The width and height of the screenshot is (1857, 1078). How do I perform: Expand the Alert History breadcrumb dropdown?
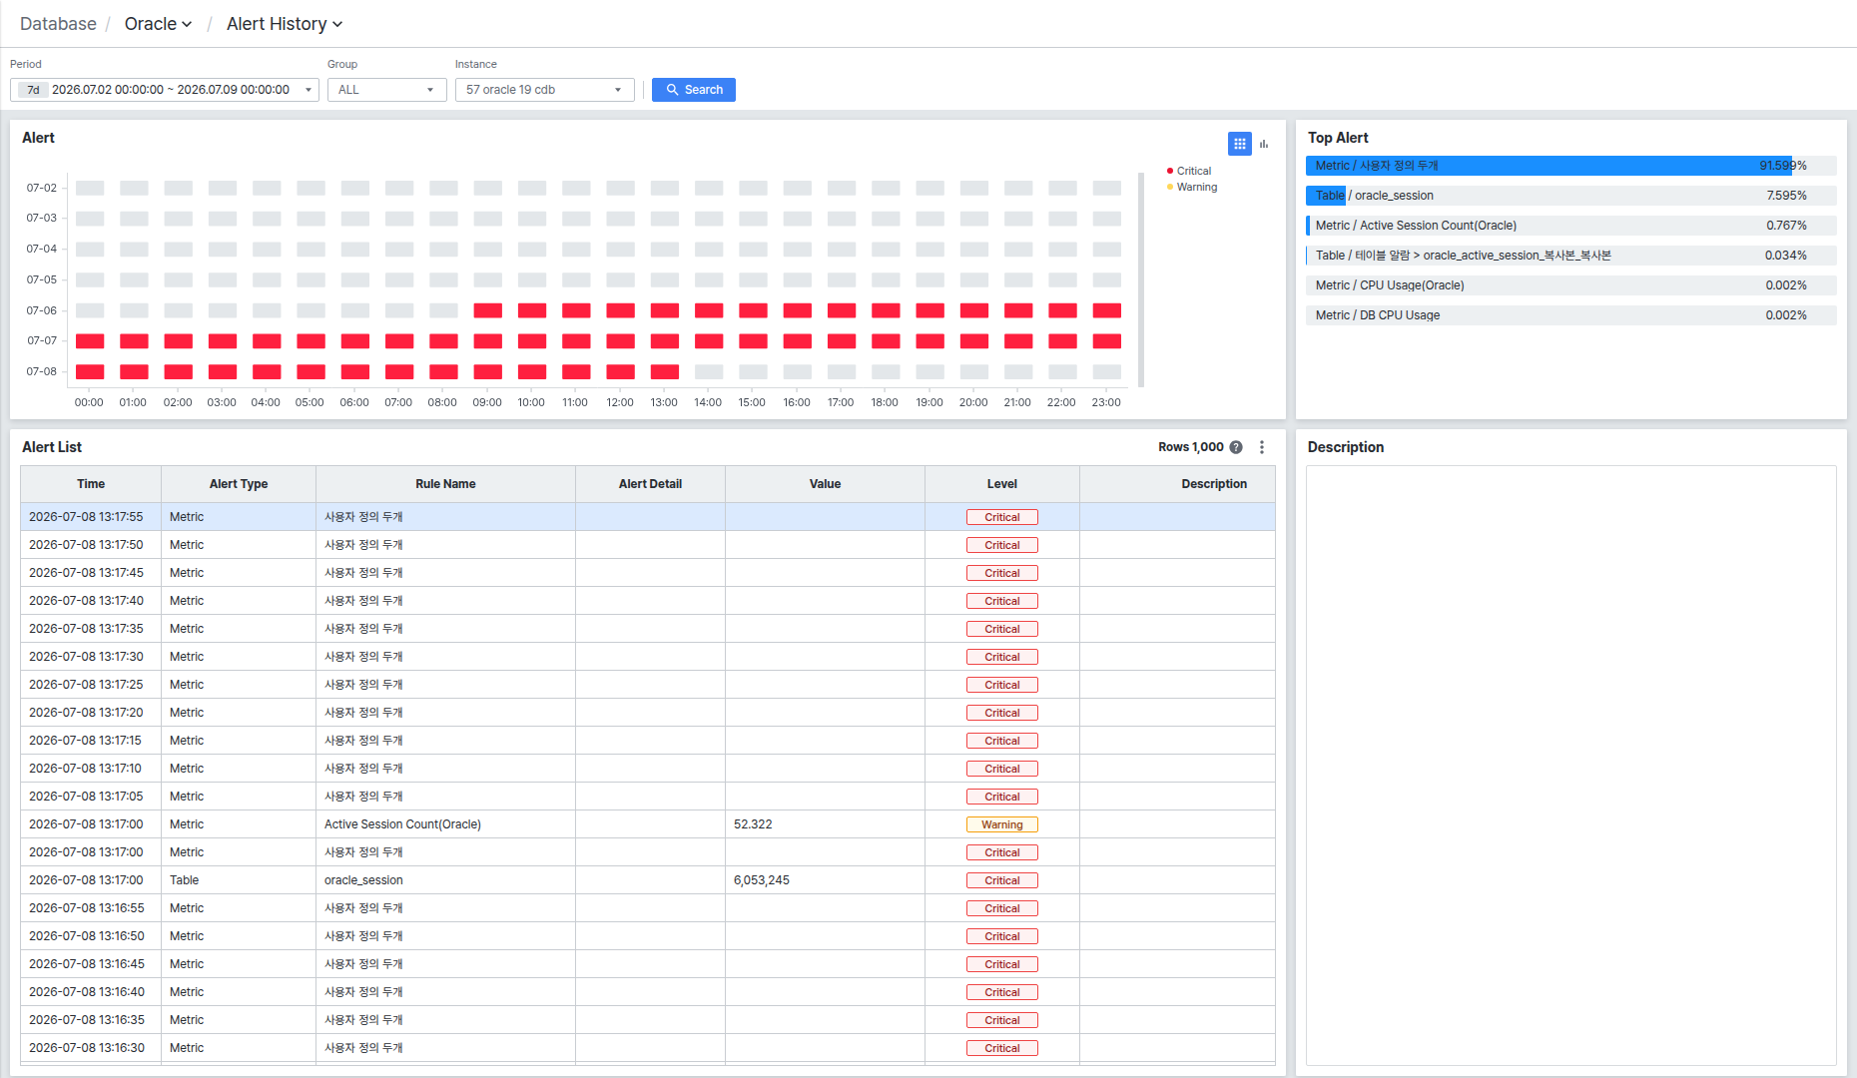(x=285, y=24)
